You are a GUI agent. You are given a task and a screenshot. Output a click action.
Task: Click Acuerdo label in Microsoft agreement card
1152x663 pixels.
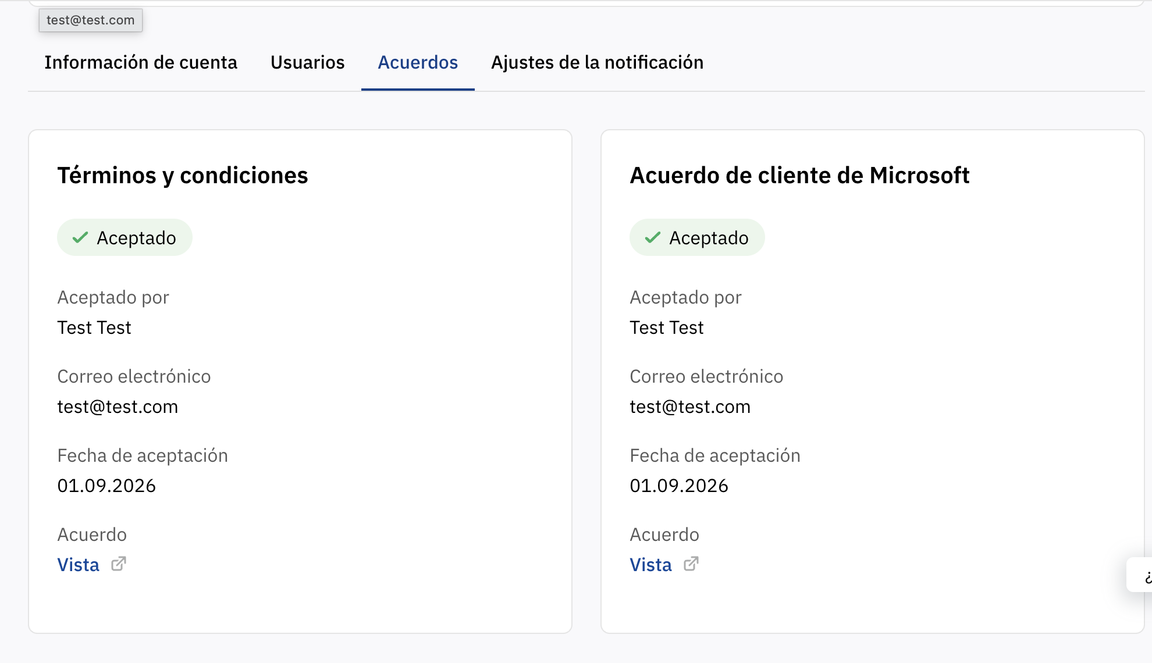(664, 534)
